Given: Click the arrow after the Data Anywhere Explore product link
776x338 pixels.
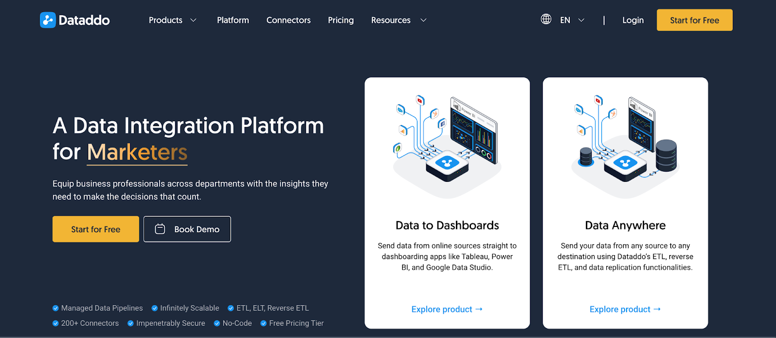Looking at the screenshot, I should 657,309.
